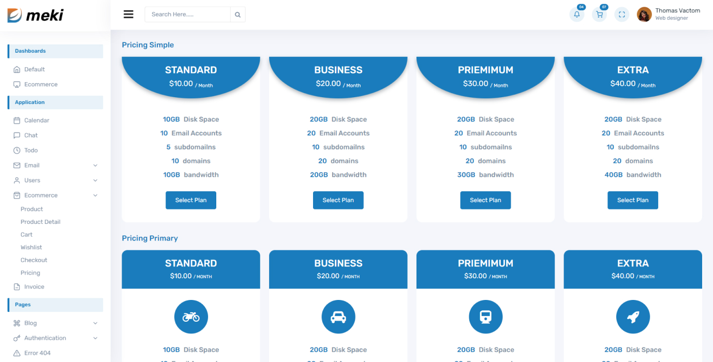Viewport: 713px width, 362px height.
Task: Click the motorcycle icon on Standard plan
Action: [x=191, y=316]
